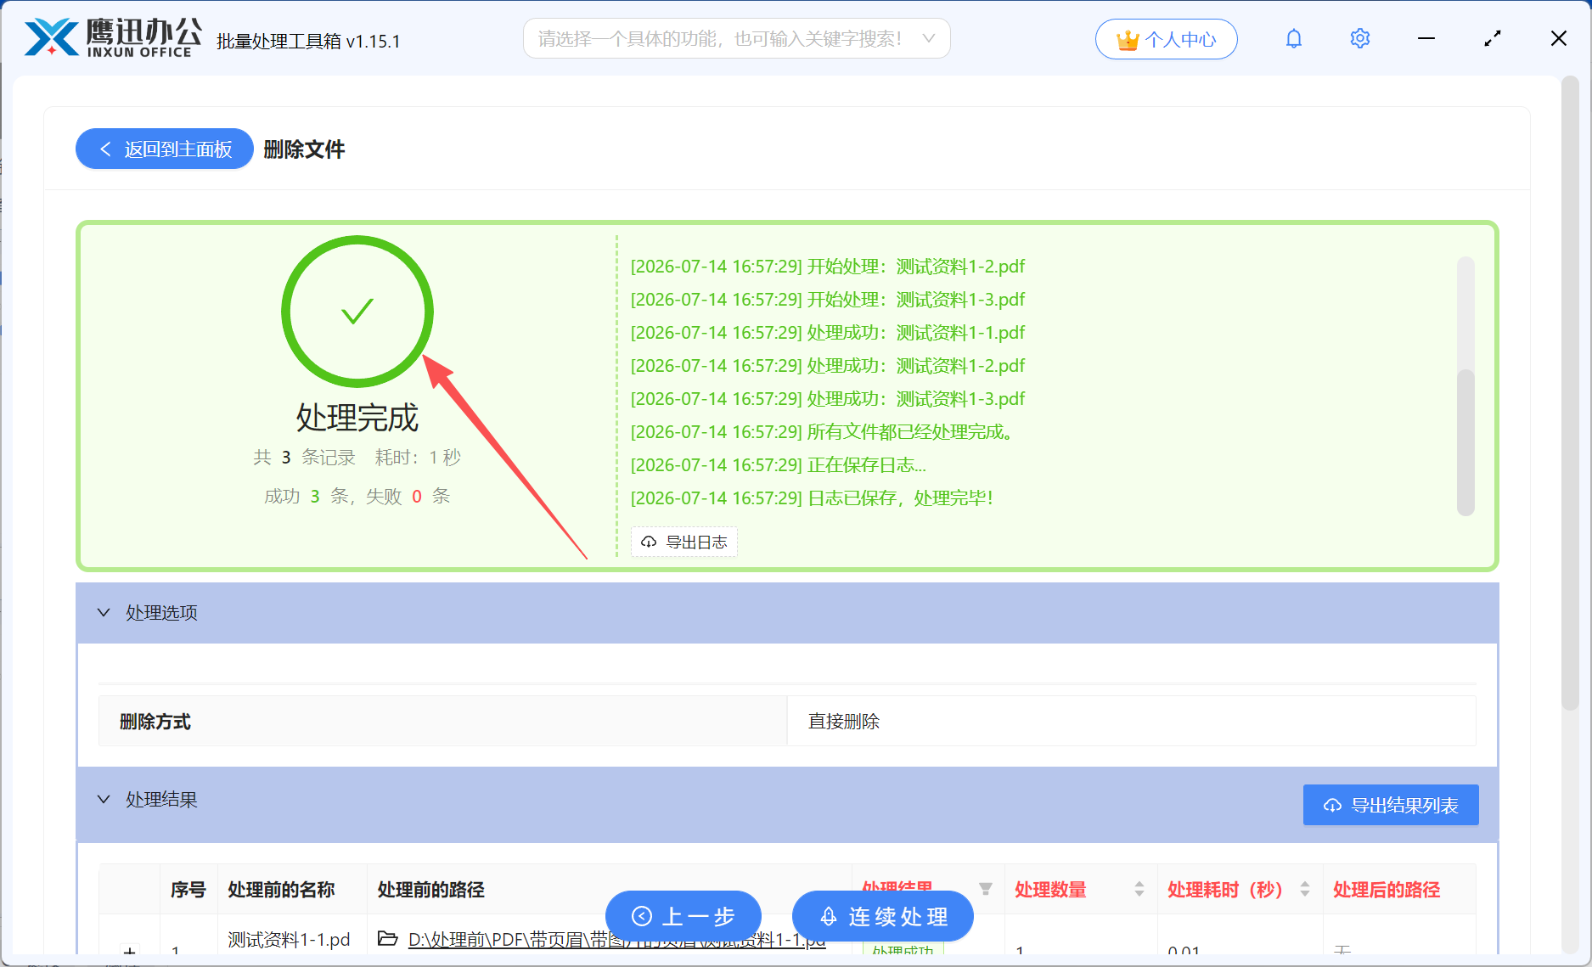Click the crown icon in 个人中心

1127,39
